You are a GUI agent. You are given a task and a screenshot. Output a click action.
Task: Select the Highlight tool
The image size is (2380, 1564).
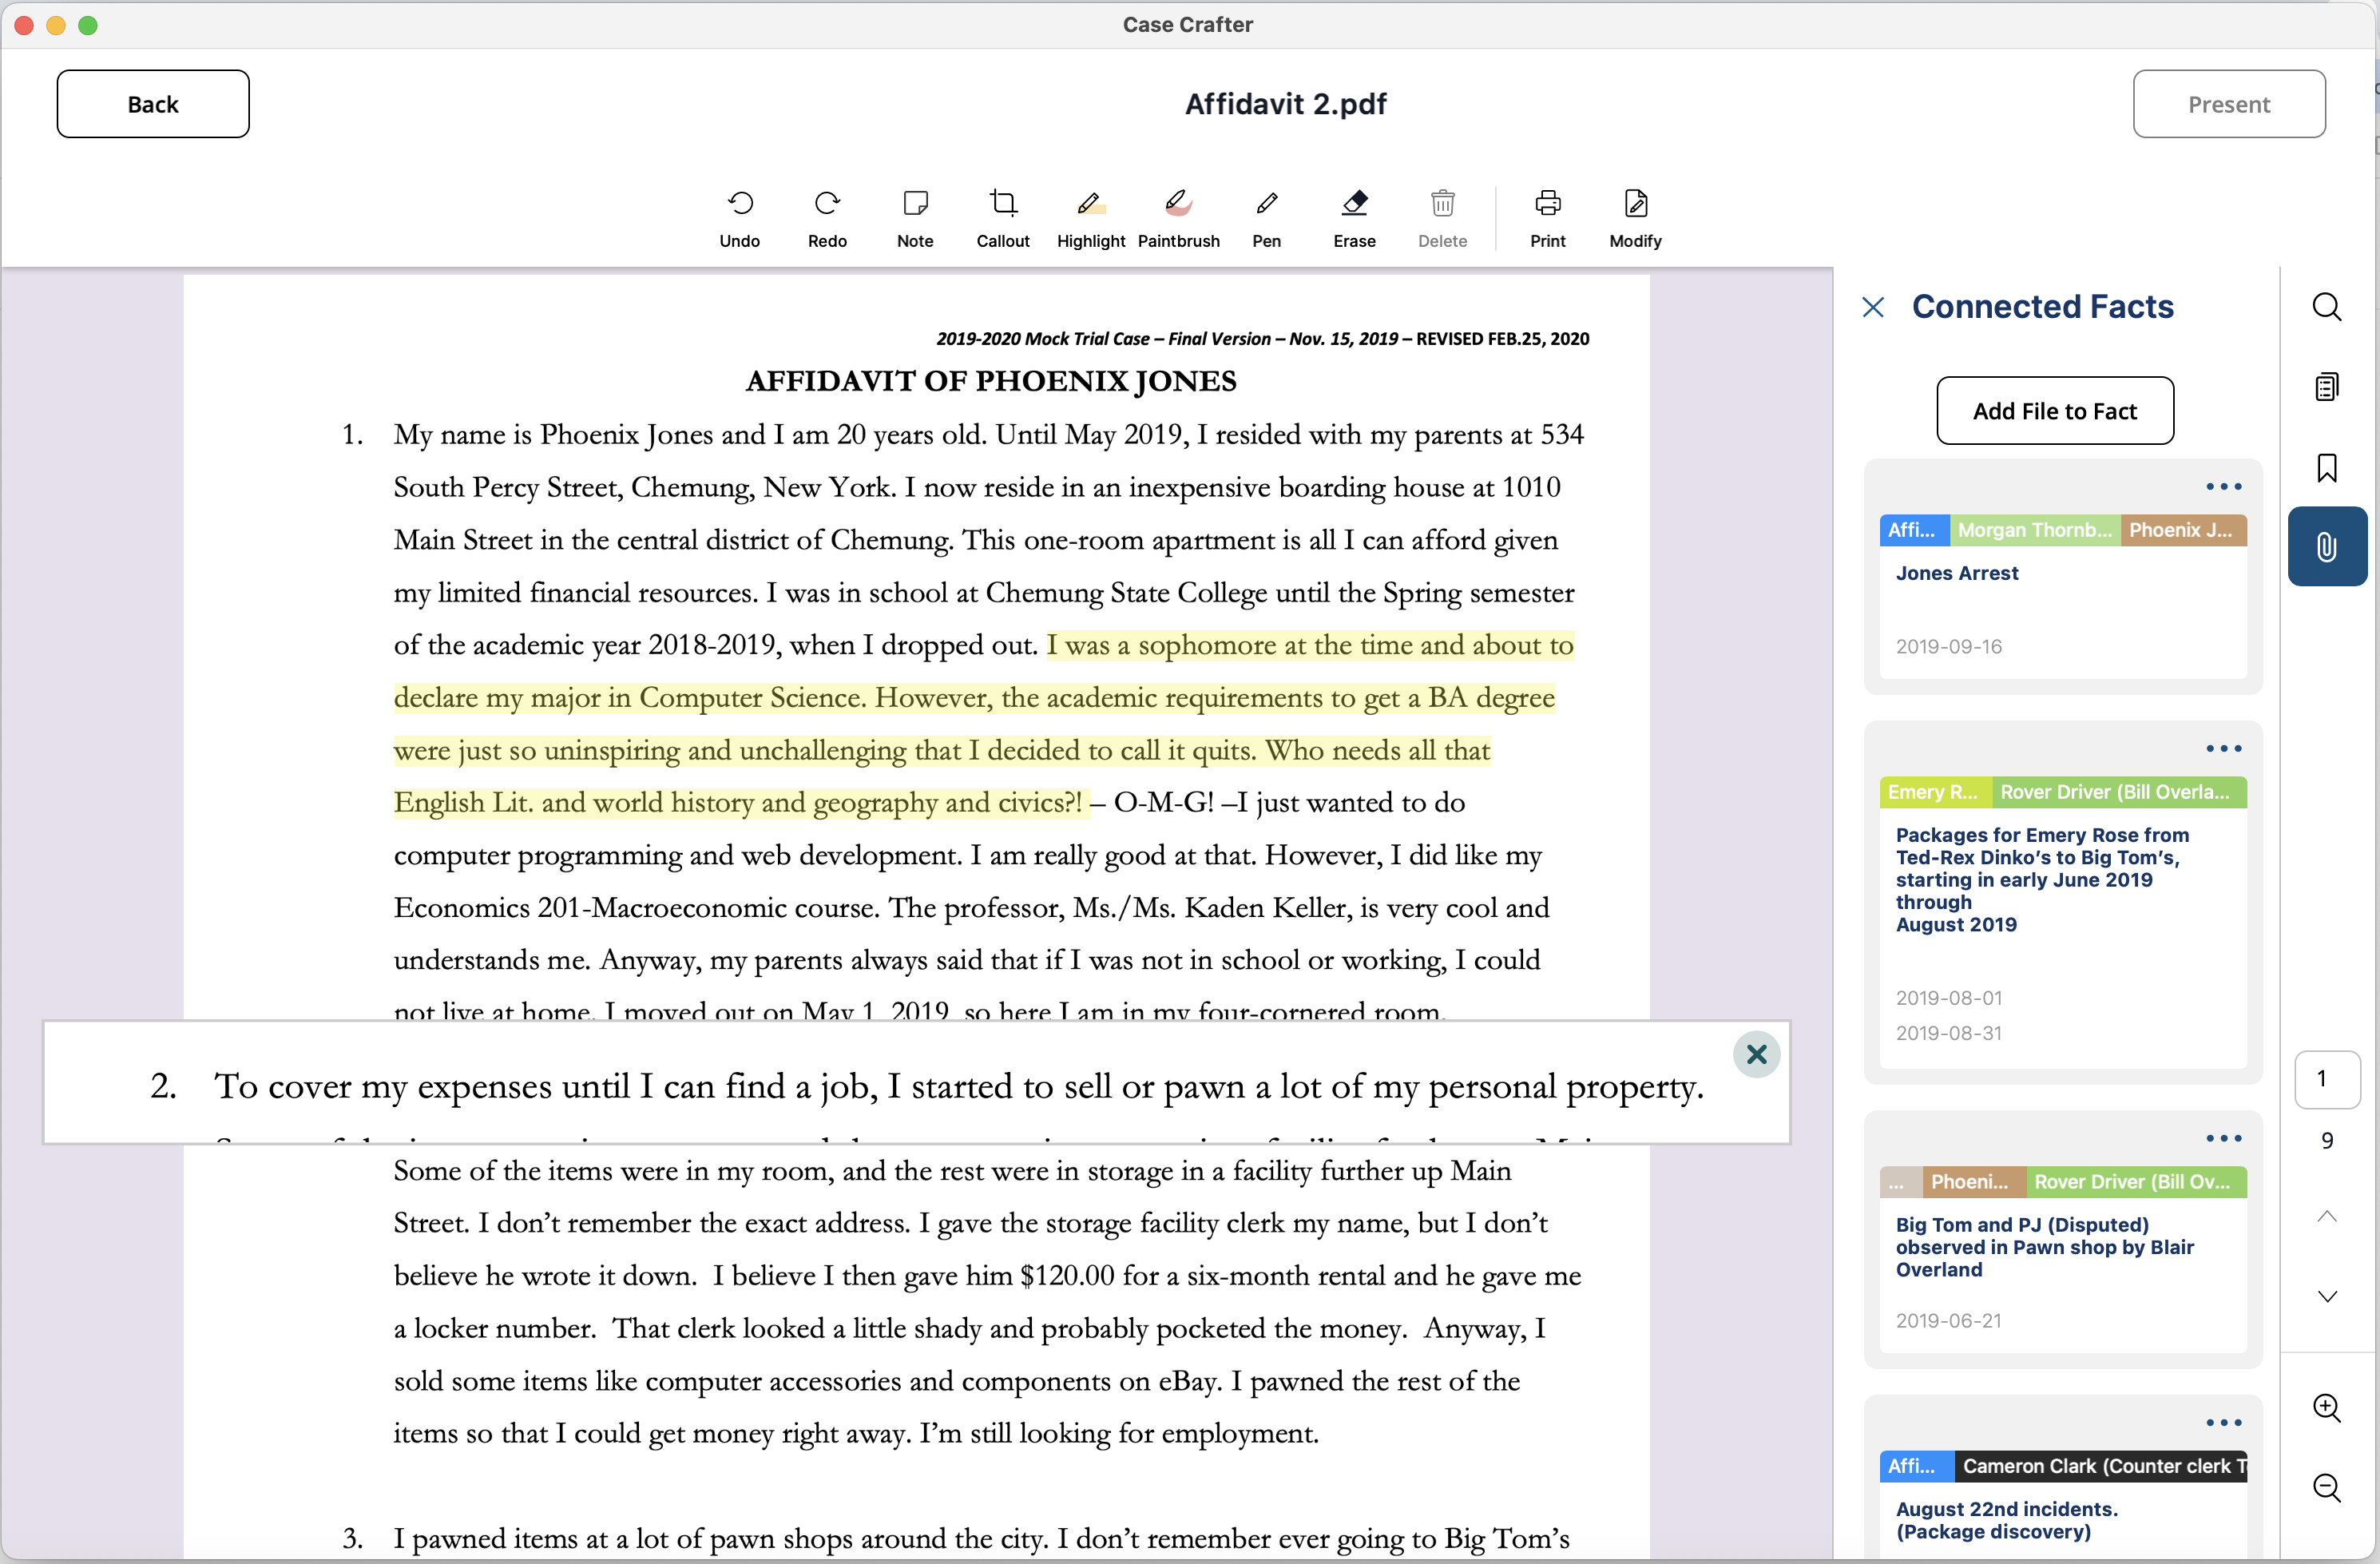(x=1090, y=218)
